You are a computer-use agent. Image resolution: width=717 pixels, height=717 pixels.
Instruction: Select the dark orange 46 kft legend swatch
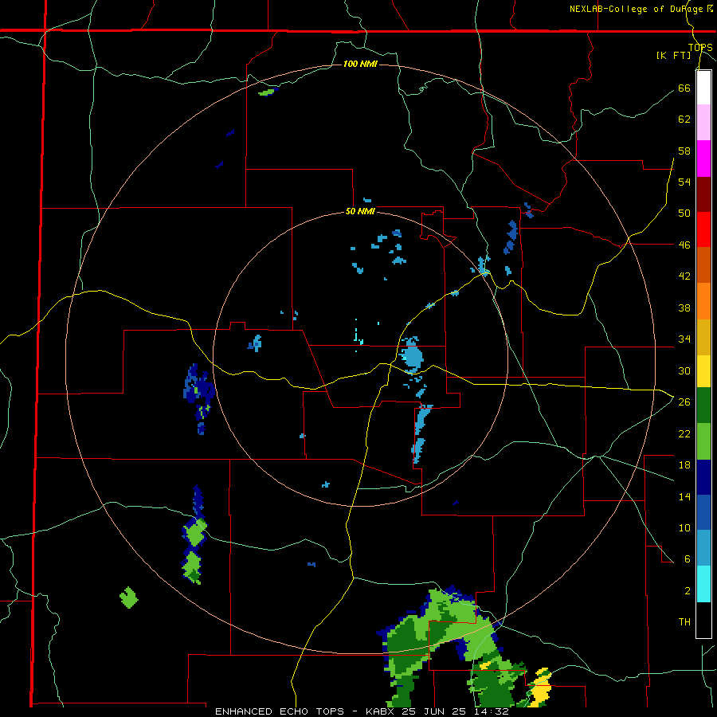[x=703, y=265]
